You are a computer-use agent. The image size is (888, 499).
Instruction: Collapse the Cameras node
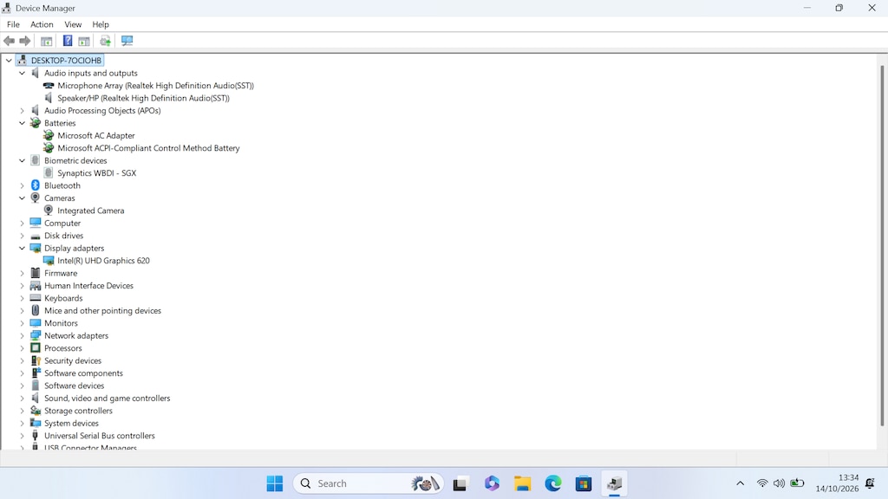click(22, 198)
